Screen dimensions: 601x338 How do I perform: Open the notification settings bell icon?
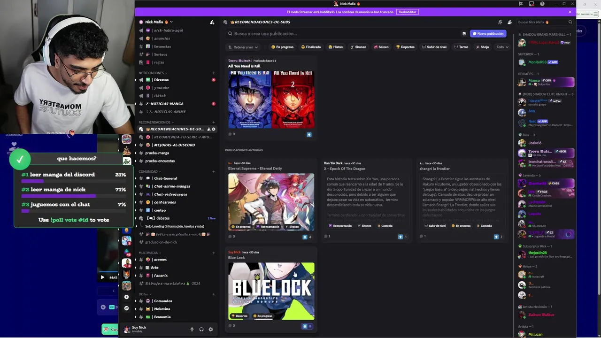coord(500,22)
